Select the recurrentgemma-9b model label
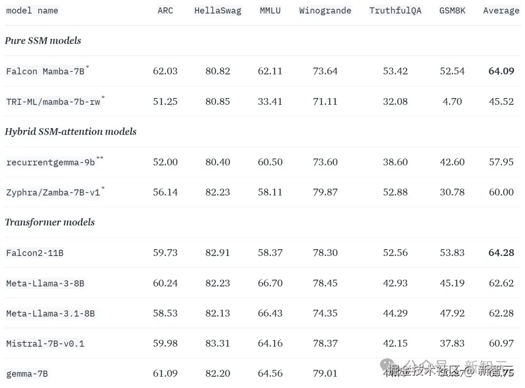Image resolution: width=525 pixels, height=388 pixels. pos(51,163)
